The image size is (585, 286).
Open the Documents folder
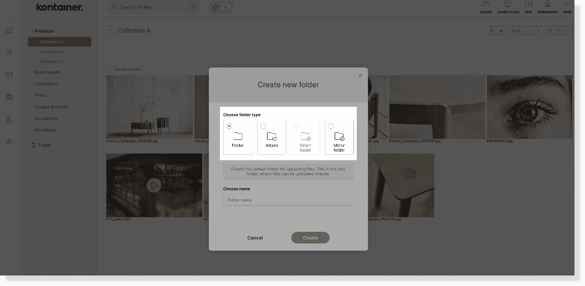point(47,118)
